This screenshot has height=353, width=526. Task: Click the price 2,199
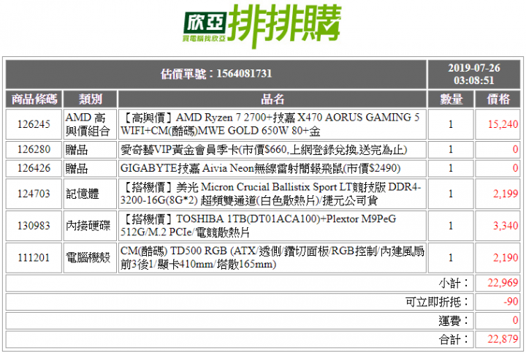tap(506, 194)
